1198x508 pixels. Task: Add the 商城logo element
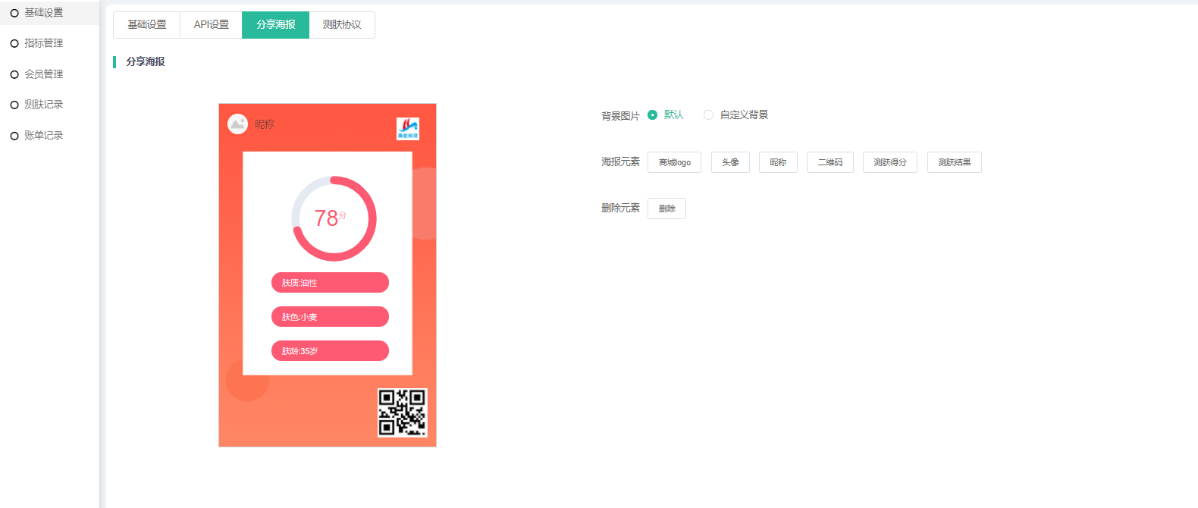674,162
